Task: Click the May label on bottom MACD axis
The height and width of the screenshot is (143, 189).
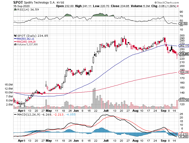Action: coord(49,141)
